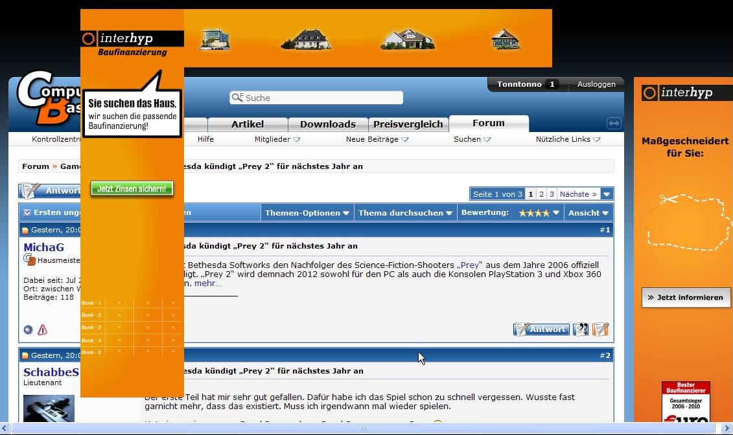
Task: Click the magnifier icon in the search box
Action: pyautogui.click(x=237, y=97)
